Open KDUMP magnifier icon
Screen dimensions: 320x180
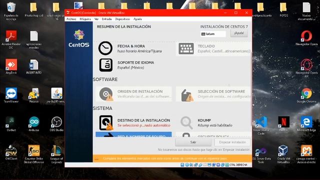click(x=186, y=122)
